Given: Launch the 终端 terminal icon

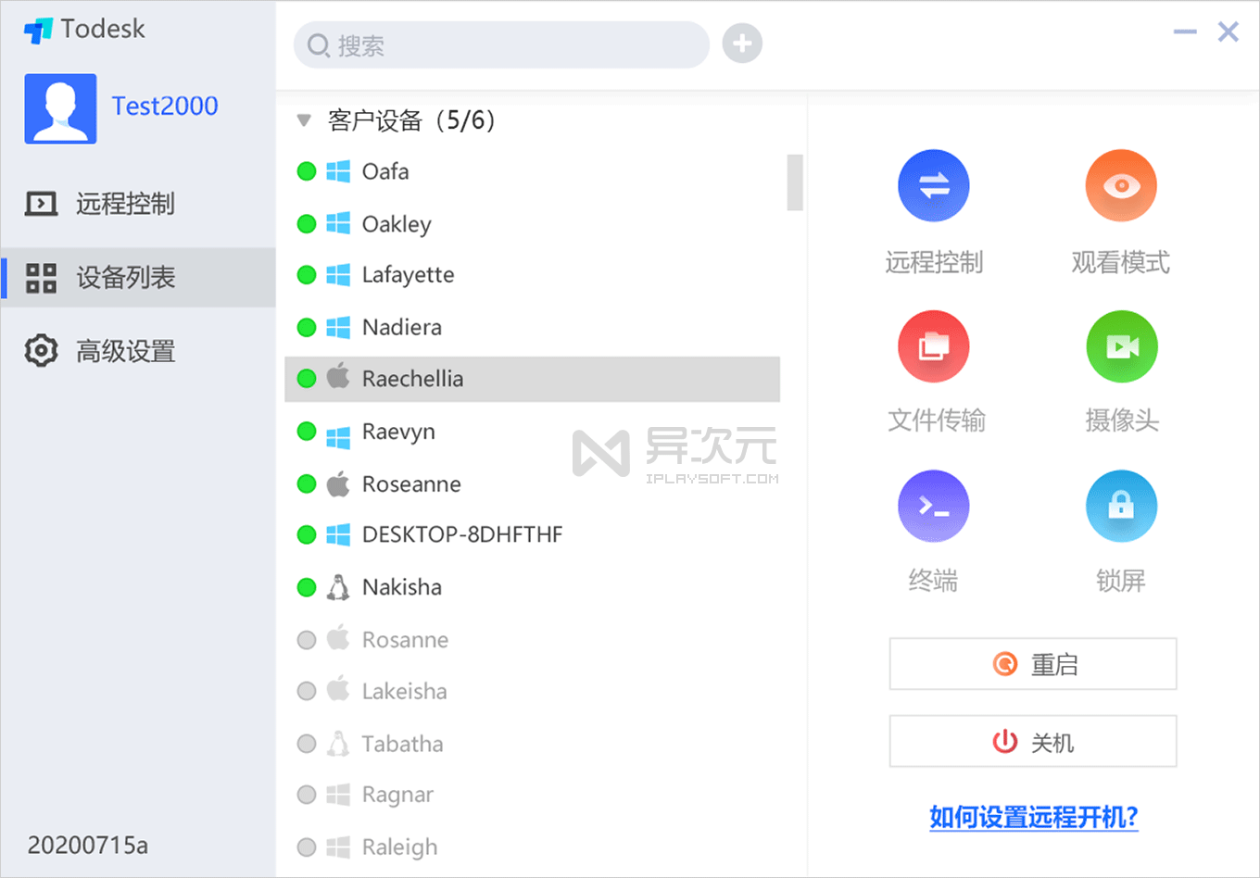Looking at the screenshot, I should click(933, 505).
